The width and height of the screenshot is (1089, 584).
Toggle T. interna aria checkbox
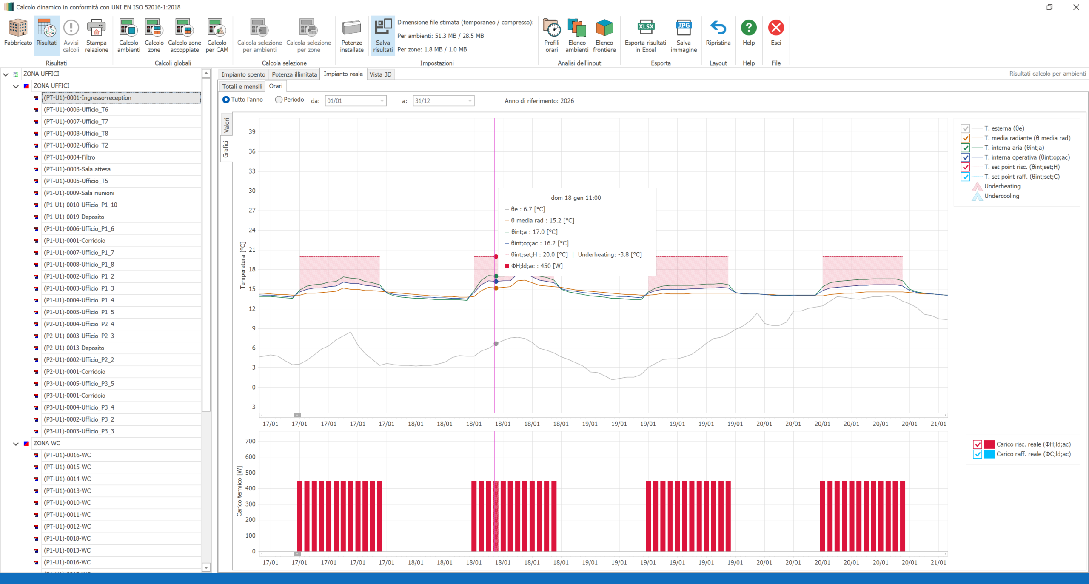pos(965,148)
